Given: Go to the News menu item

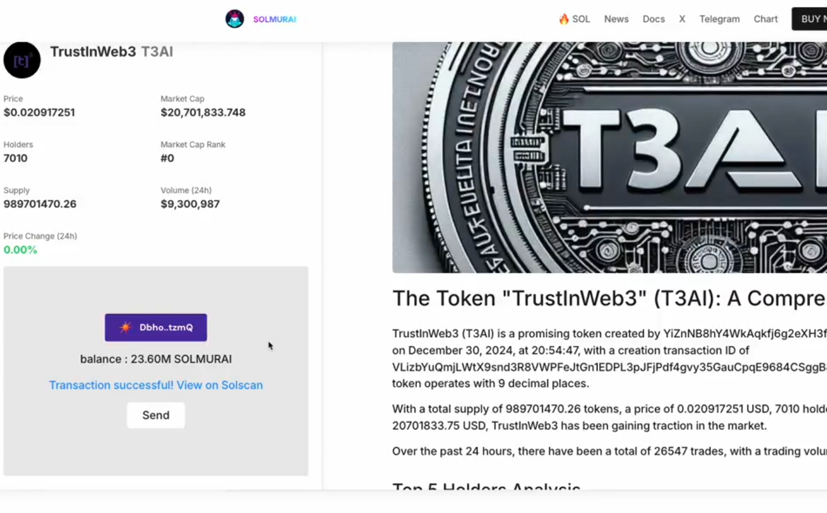Looking at the screenshot, I should pyautogui.click(x=616, y=19).
